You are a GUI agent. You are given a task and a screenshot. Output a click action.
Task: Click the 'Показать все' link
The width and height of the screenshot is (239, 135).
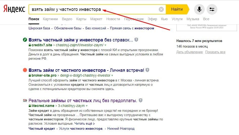click(215, 52)
